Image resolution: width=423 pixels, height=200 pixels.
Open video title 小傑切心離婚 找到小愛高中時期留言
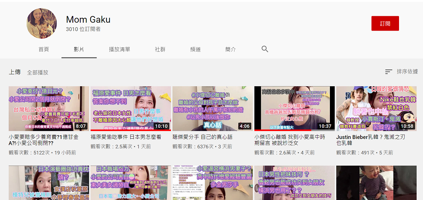tap(290, 140)
